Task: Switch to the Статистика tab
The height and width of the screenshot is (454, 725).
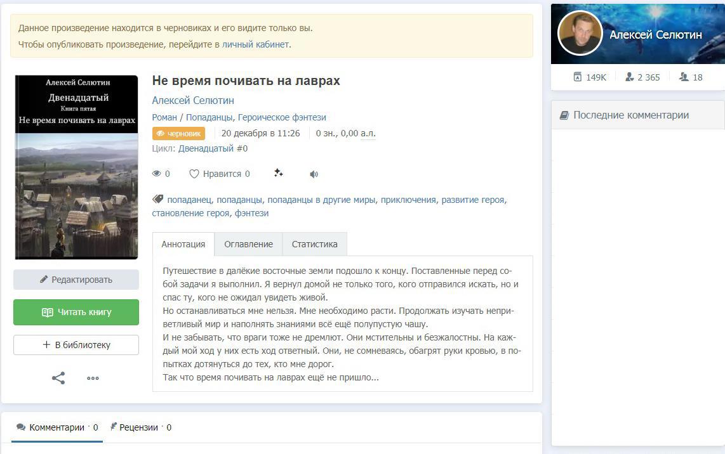Action: 314,244
